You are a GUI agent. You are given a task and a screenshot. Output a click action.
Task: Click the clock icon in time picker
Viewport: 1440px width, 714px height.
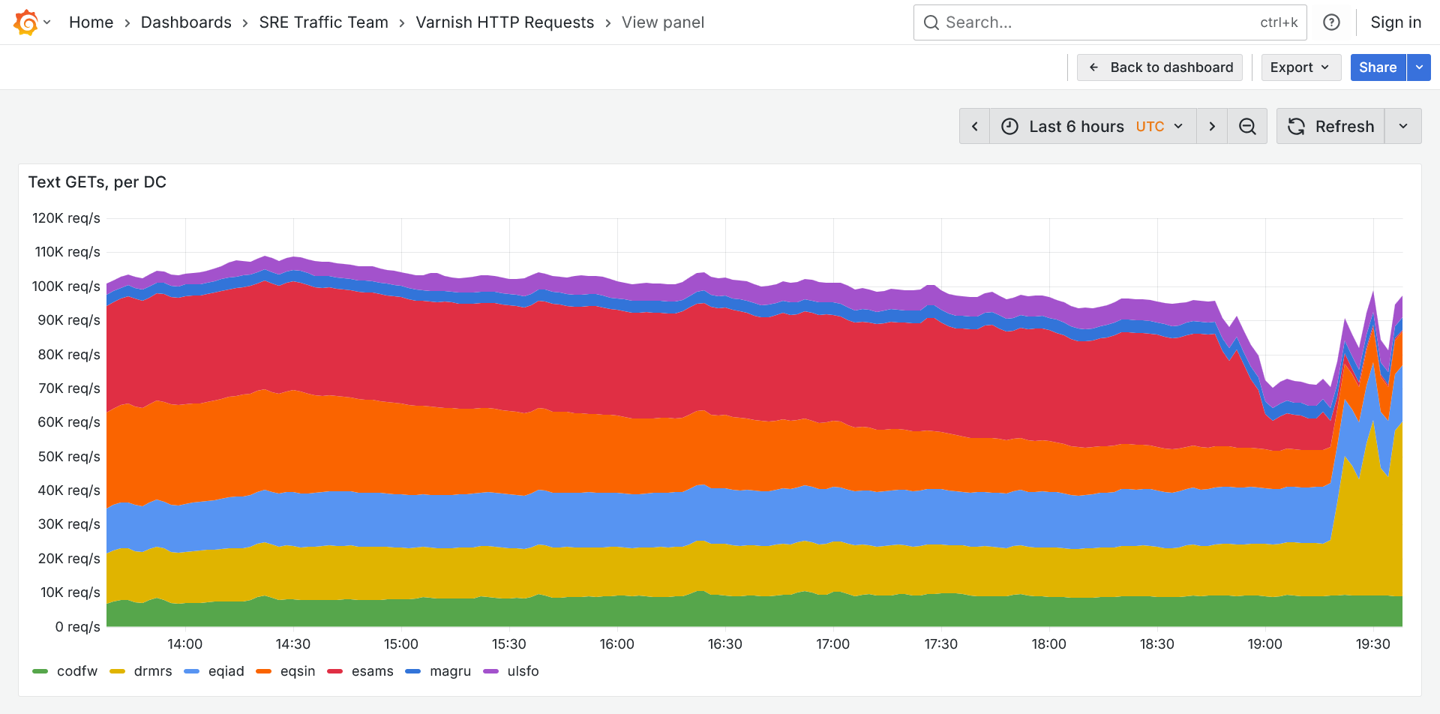pyautogui.click(x=1010, y=126)
